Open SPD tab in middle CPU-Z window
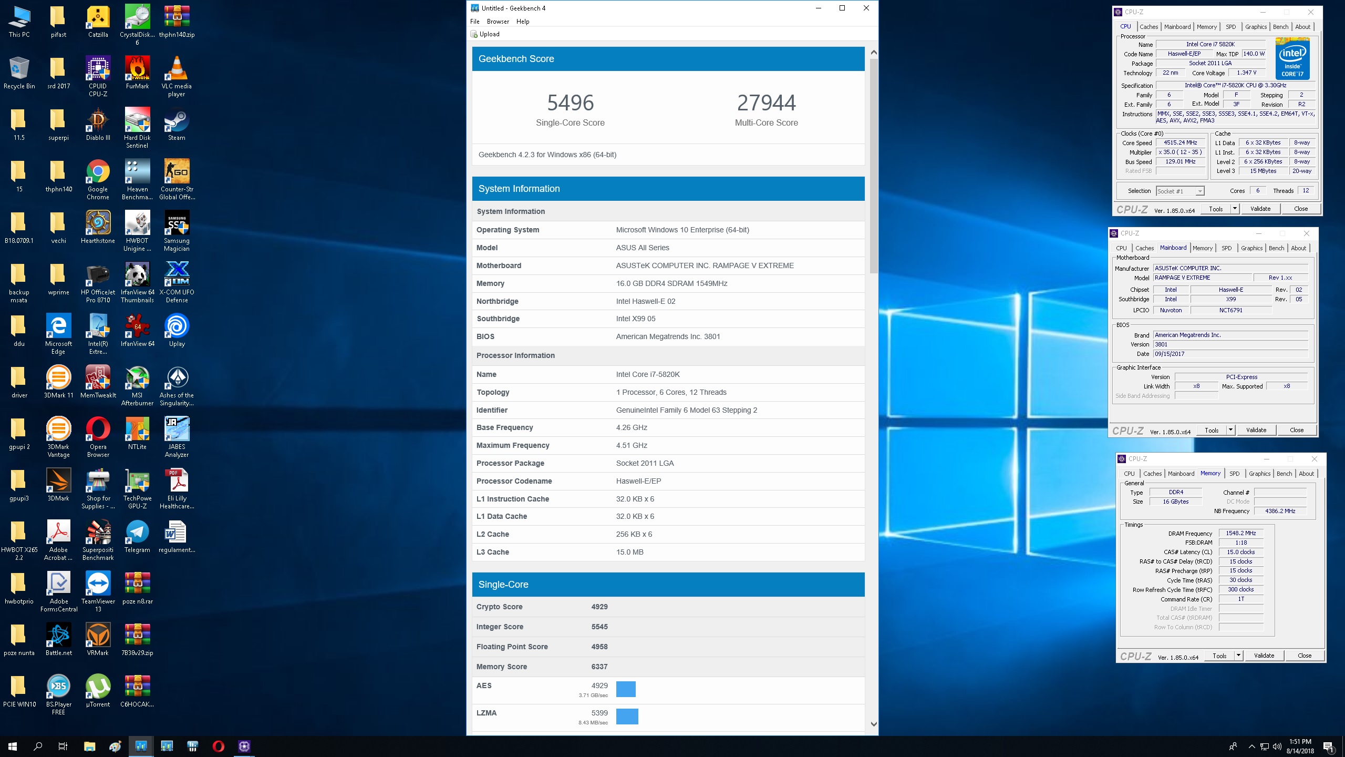 point(1226,248)
